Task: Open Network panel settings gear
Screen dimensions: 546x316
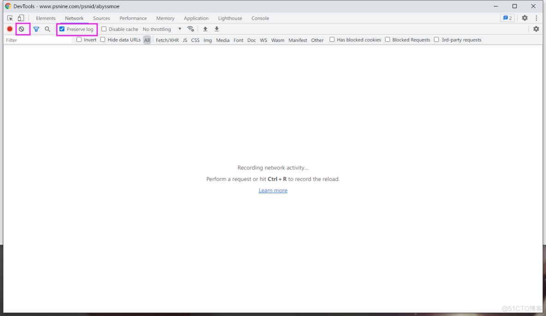Action: point(536,29)
